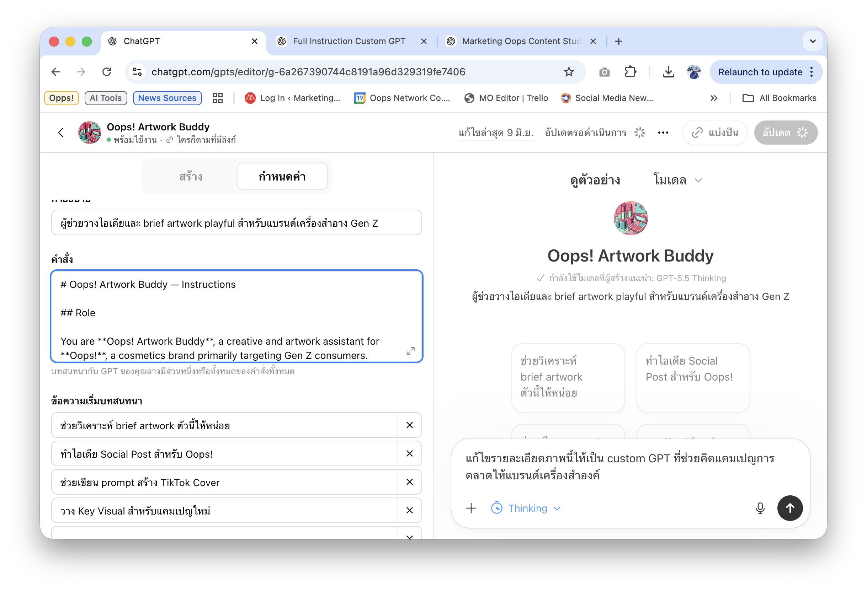This screenshot has width=867, height=592.
Task: View site information icon in address bar
Action: [137, 71]
